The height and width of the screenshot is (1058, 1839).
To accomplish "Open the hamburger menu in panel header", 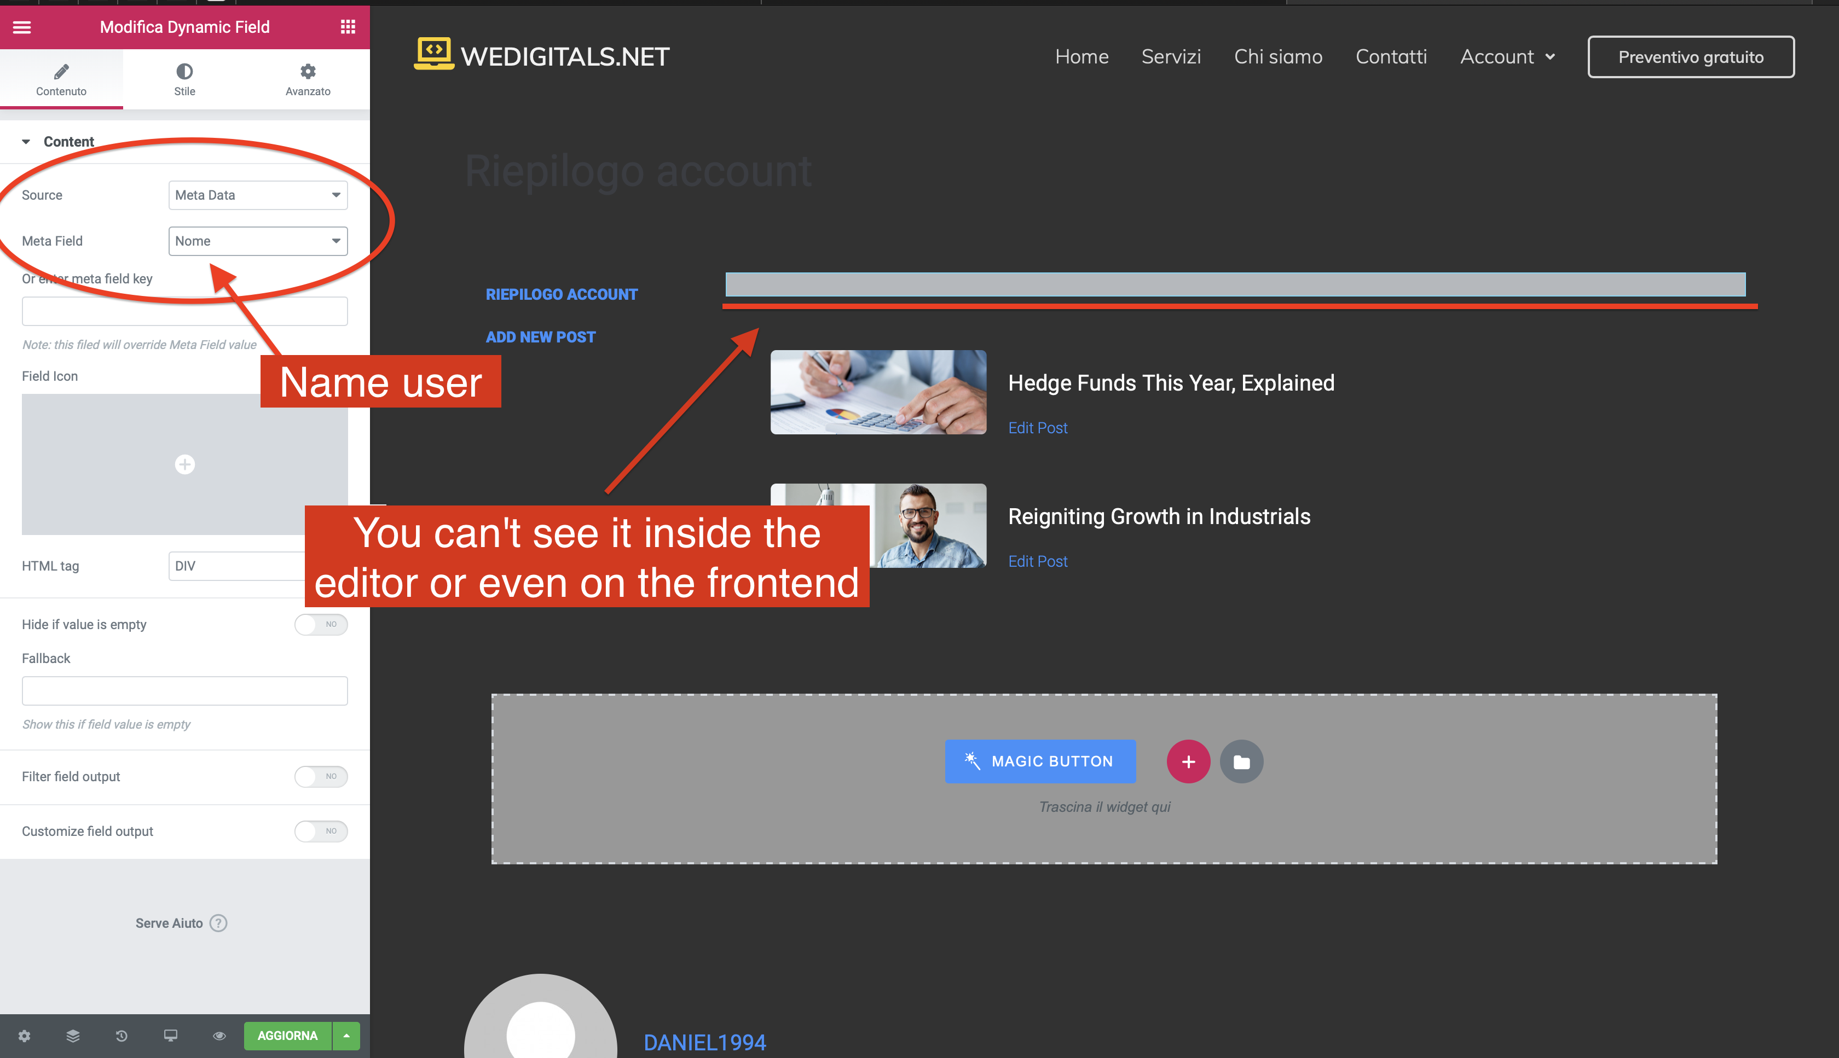I will click(22, 27).
